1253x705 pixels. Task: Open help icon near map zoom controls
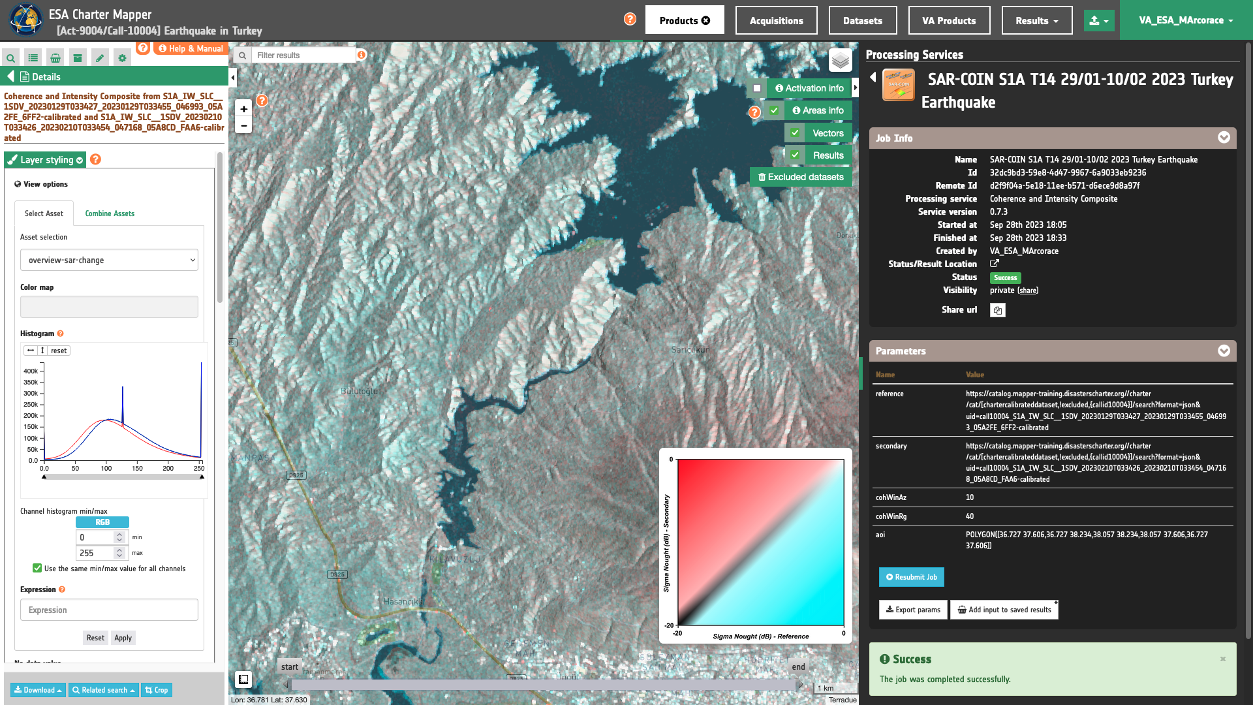point(262,101)
